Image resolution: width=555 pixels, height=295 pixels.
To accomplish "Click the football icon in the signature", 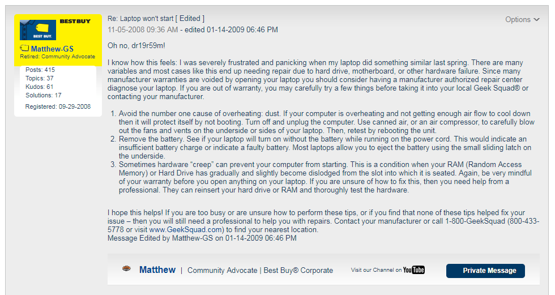I will pos(127,269).
